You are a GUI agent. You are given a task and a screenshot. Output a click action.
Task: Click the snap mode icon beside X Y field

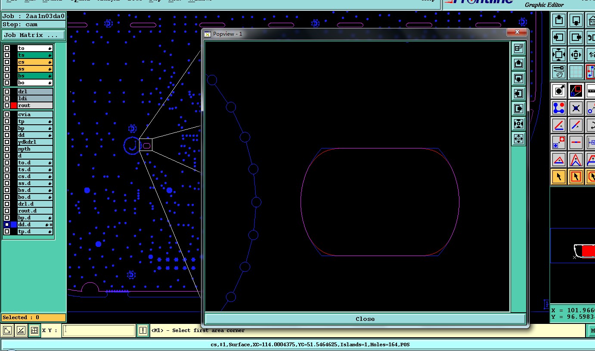(7, 330)
